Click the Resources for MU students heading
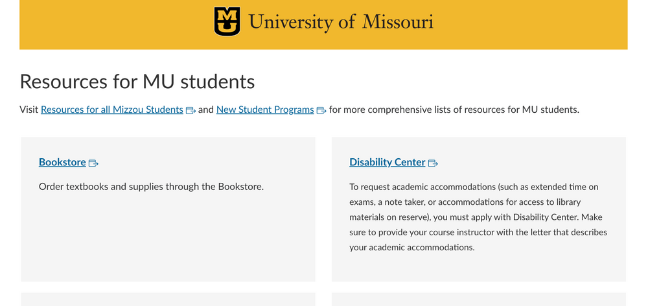This screenshot has height=306, width=648. click(137, 82)
